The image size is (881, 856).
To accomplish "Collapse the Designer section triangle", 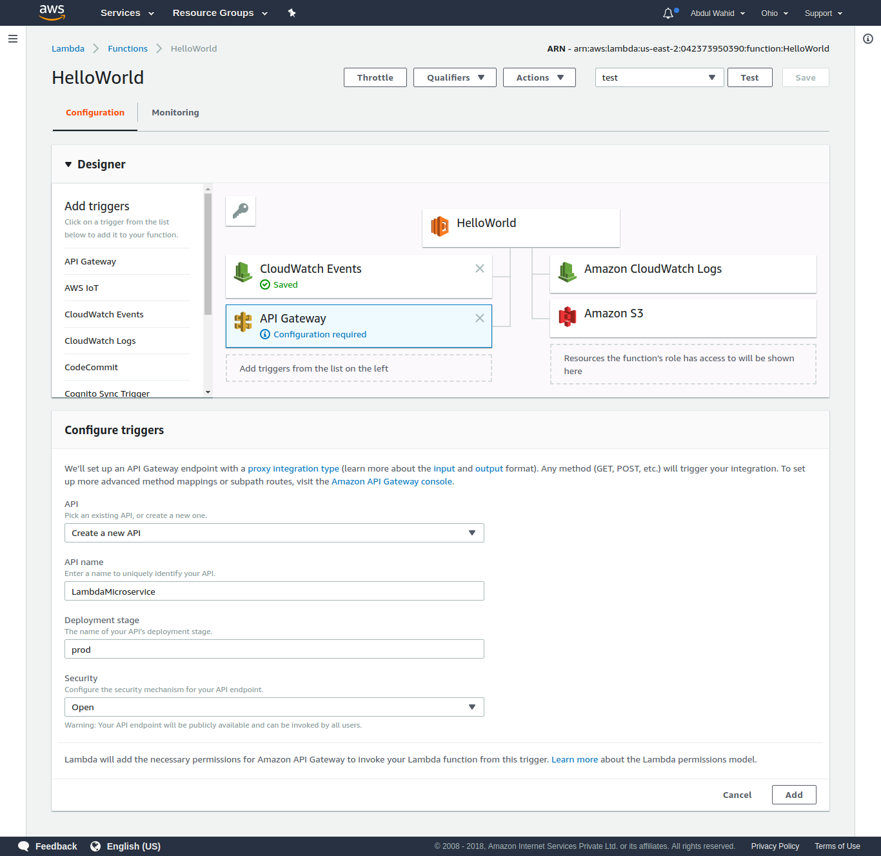I will click(68, 164).
